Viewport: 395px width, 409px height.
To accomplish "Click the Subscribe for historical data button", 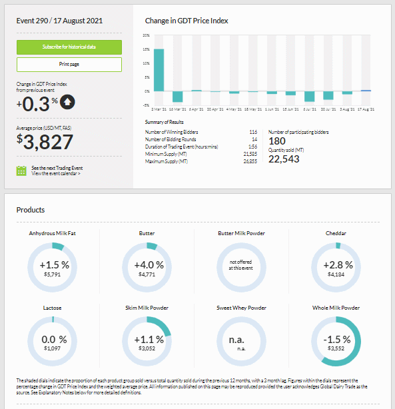I will (69, 47).
